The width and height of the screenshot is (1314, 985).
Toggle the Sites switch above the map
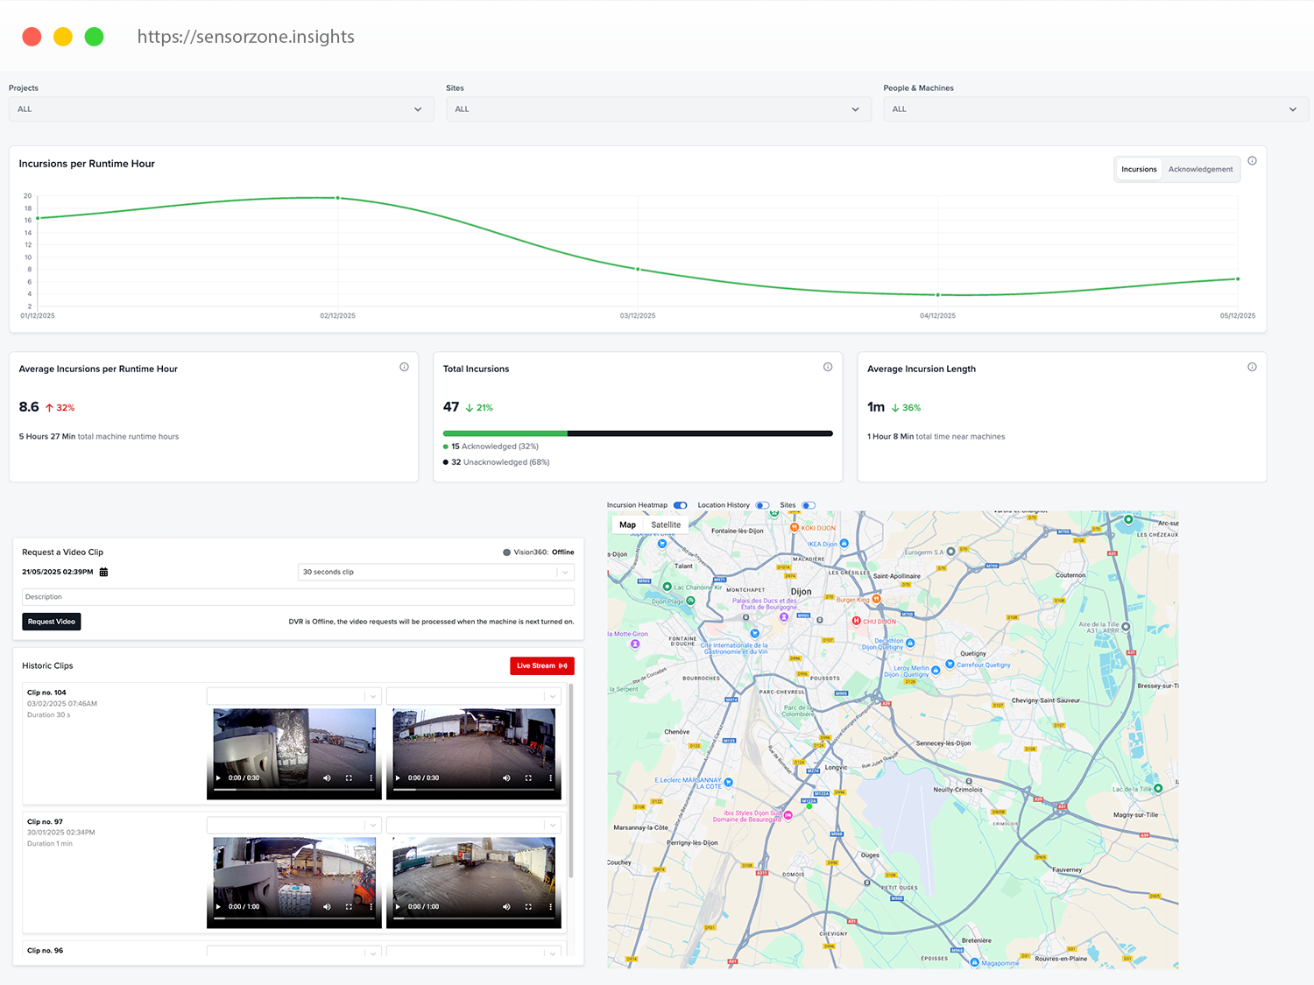(x=809, y=505)
